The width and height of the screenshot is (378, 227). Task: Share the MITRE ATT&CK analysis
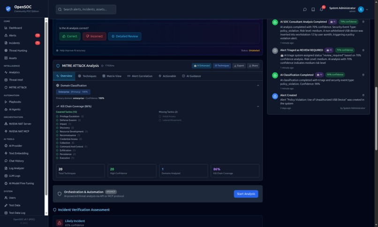tap(253, 66)
